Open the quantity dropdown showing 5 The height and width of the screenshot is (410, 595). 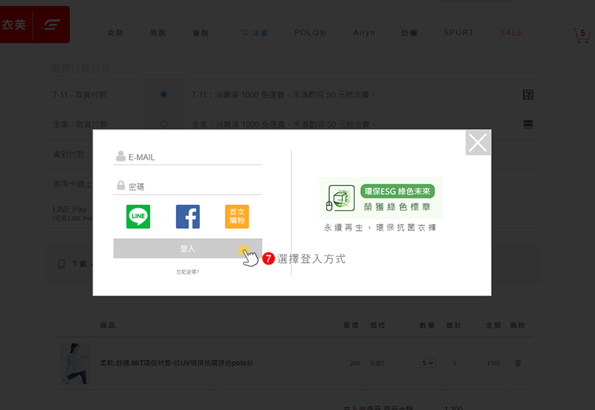[427, 363]
